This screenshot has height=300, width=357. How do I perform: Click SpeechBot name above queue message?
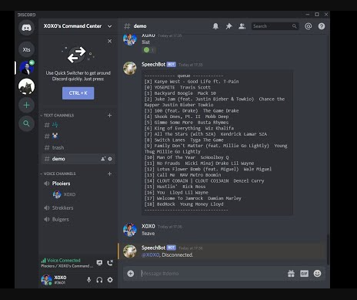tap(153, 64)
